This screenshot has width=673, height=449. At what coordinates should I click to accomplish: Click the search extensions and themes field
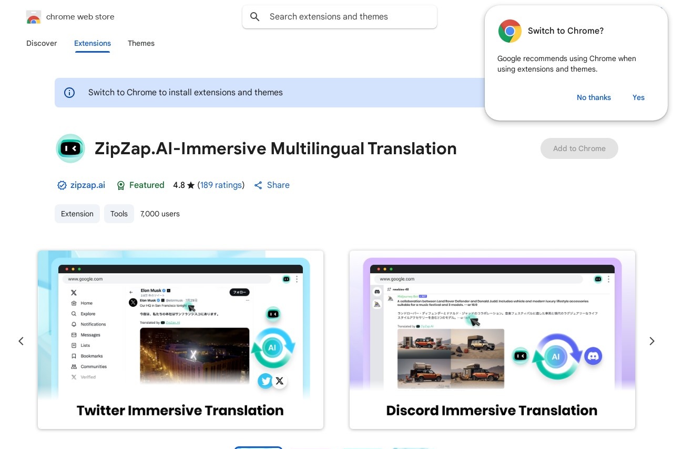pyautogui.click(x=340, y=17)
